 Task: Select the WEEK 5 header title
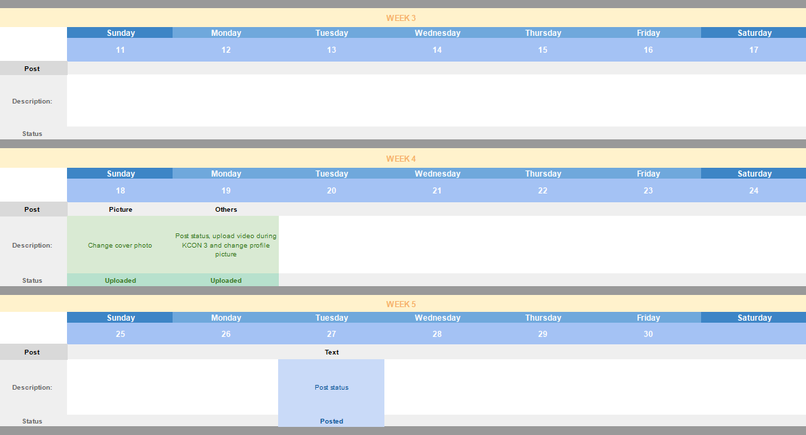(401, 304)
